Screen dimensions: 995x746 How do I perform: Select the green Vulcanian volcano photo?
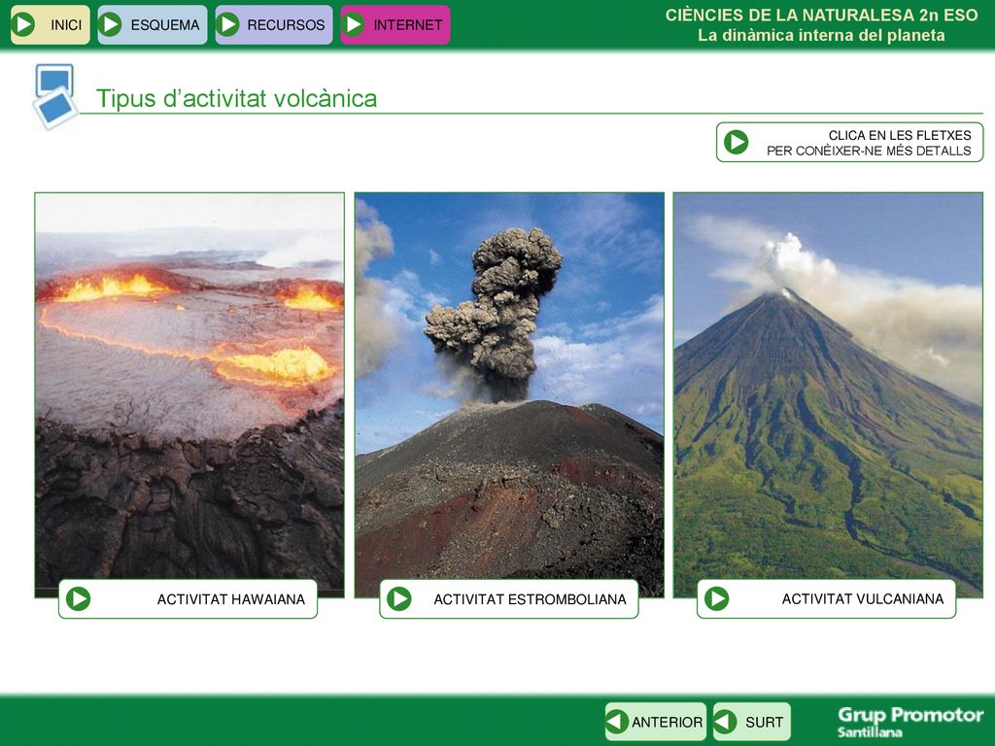pyautogui.click(x=828, y=394)
